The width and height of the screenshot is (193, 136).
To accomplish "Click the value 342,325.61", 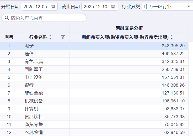I will (x=173, y=62).
